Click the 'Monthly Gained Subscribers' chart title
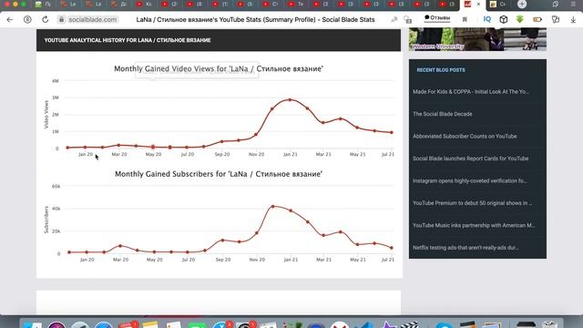Viewport: 583px width, 328px height. [219, 174]
